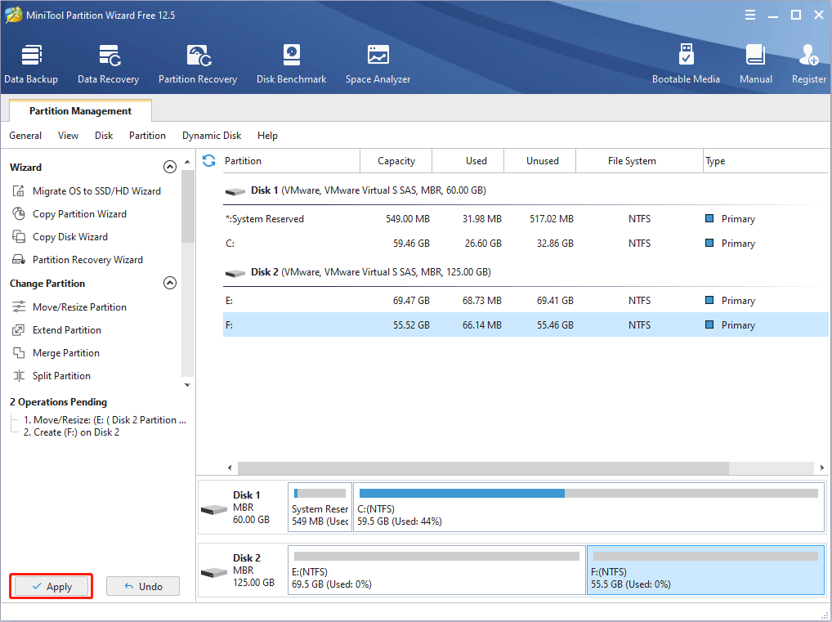Click System Reserved block in disk map
Viewport: 832px width, 622px height.
[320, 507]
